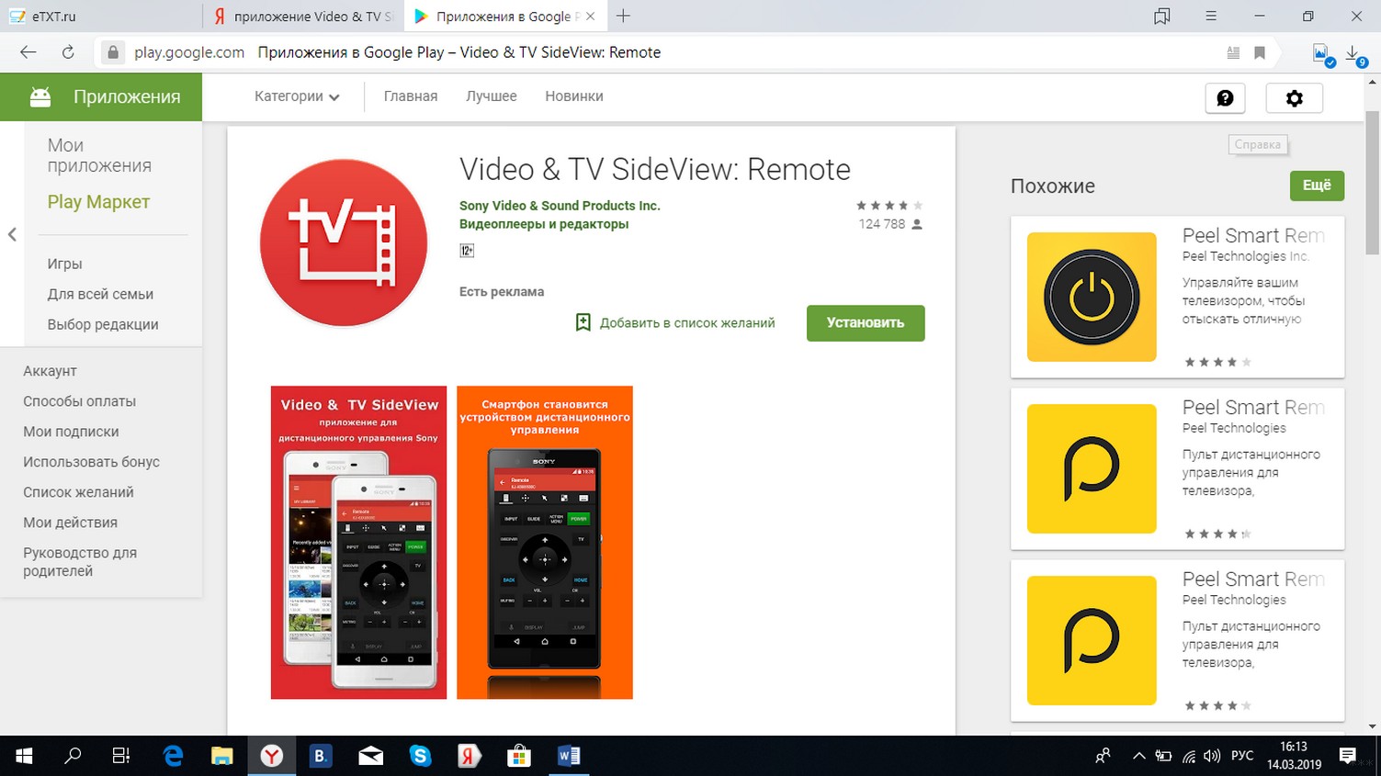
Task: Open Microsoft Word from the taskbar
Action: [x=569, y=756]
